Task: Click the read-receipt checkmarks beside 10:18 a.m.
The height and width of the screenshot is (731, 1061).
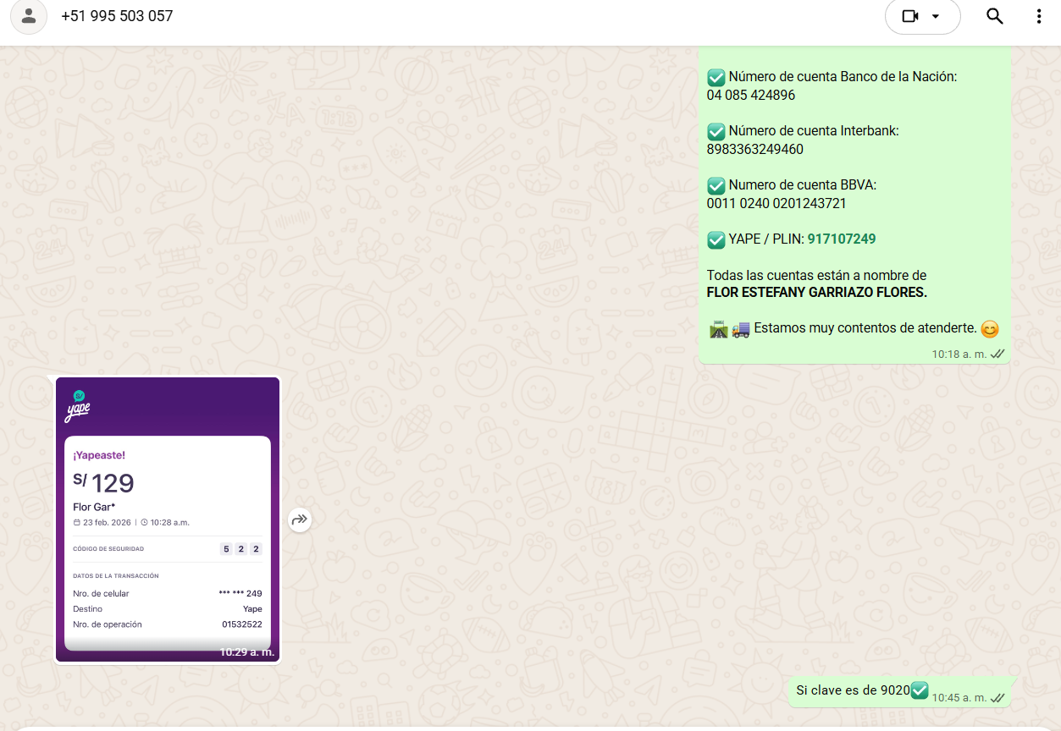Action: (x=997, y=354)
